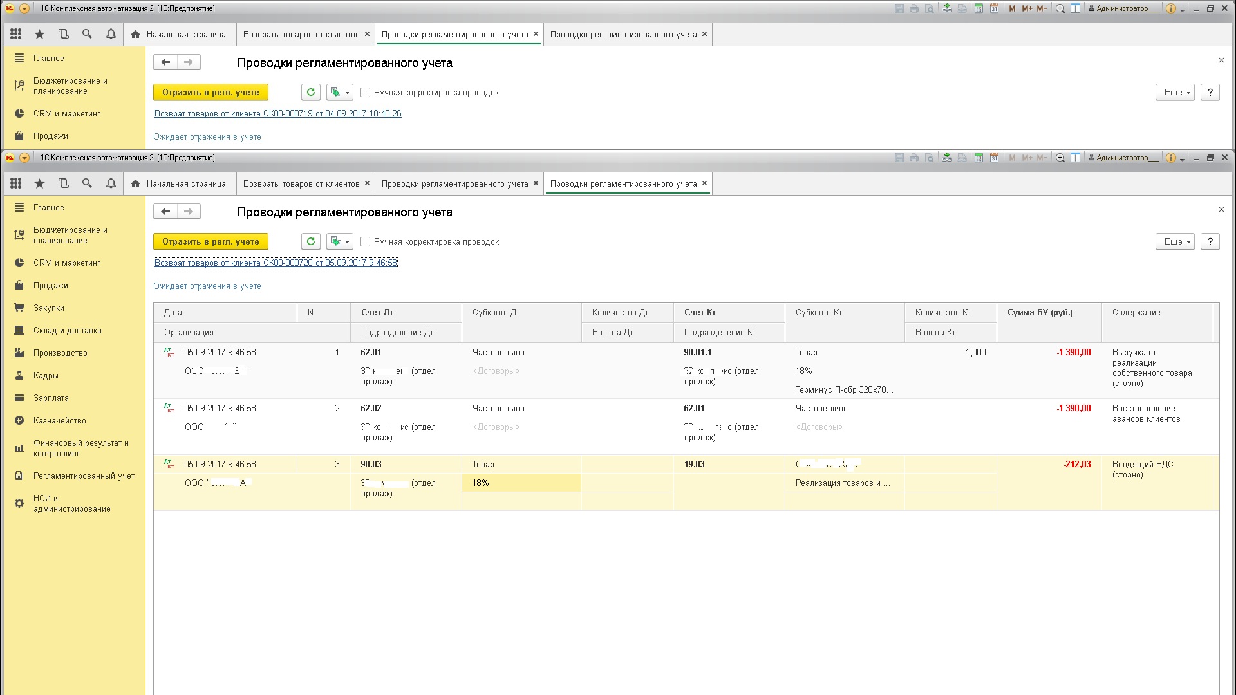Open report dropdown next to refresh, lower window
The width and height of the screenshot is (1236, 695).
pos(339,241)
